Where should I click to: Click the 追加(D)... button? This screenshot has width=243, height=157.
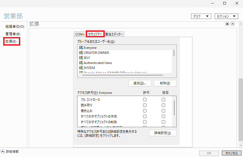click(140, 83)
